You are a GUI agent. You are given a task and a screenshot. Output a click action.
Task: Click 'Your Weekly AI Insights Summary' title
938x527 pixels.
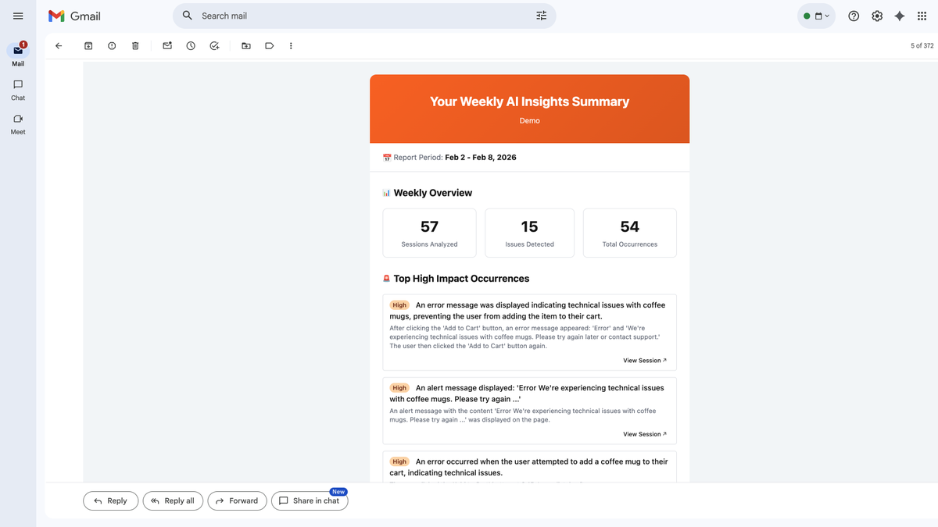tap(529, 101)
